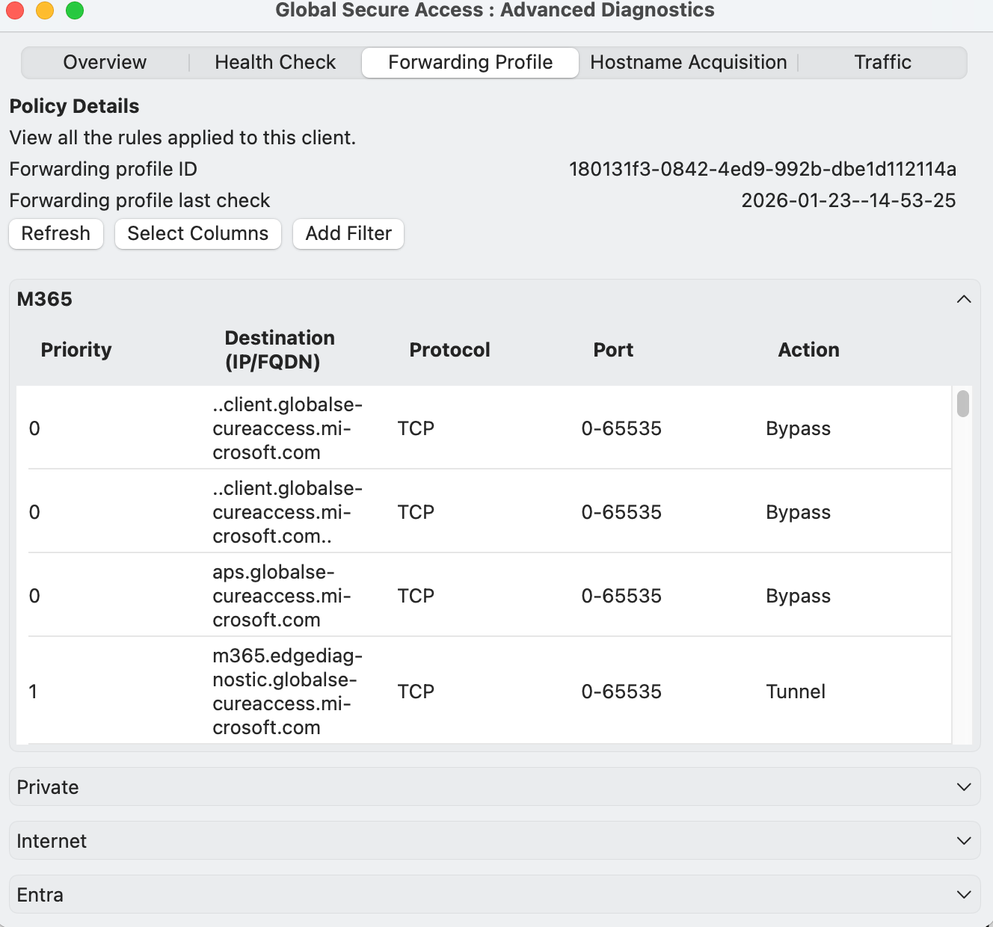The height and width of the screenshot is (927, 993).
Task: Open the Traffic tab
Action: coord(883,62)
